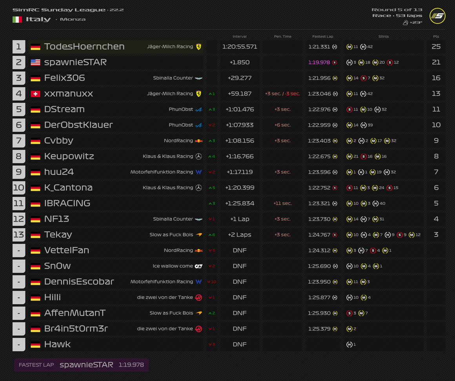Screen dimensions: 455x381
Task: Click the Ferrari logo in TodesHoernchen's row
Action: coord(198,47)
